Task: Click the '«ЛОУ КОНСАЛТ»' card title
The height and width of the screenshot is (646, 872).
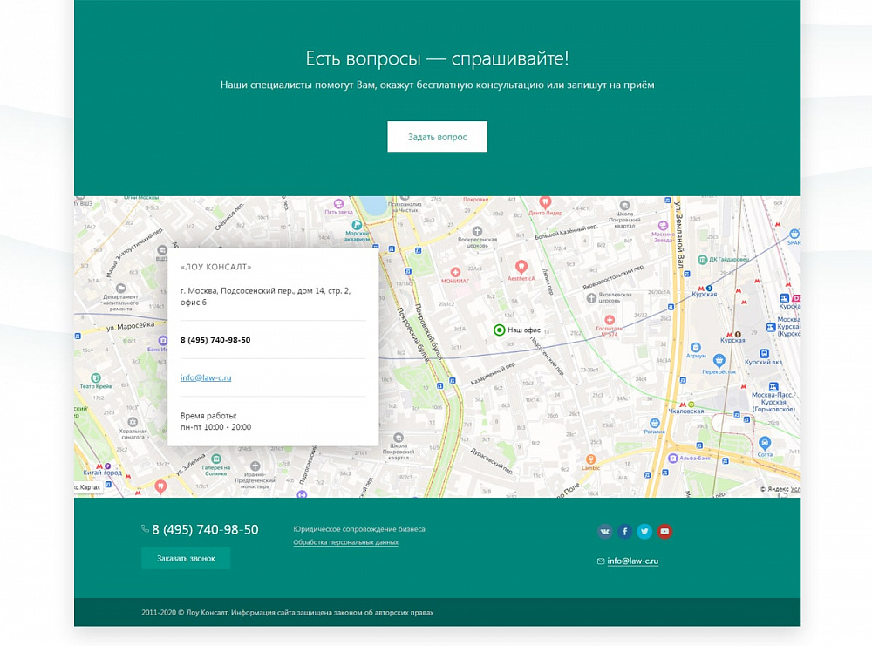Action: coord(215,267)
